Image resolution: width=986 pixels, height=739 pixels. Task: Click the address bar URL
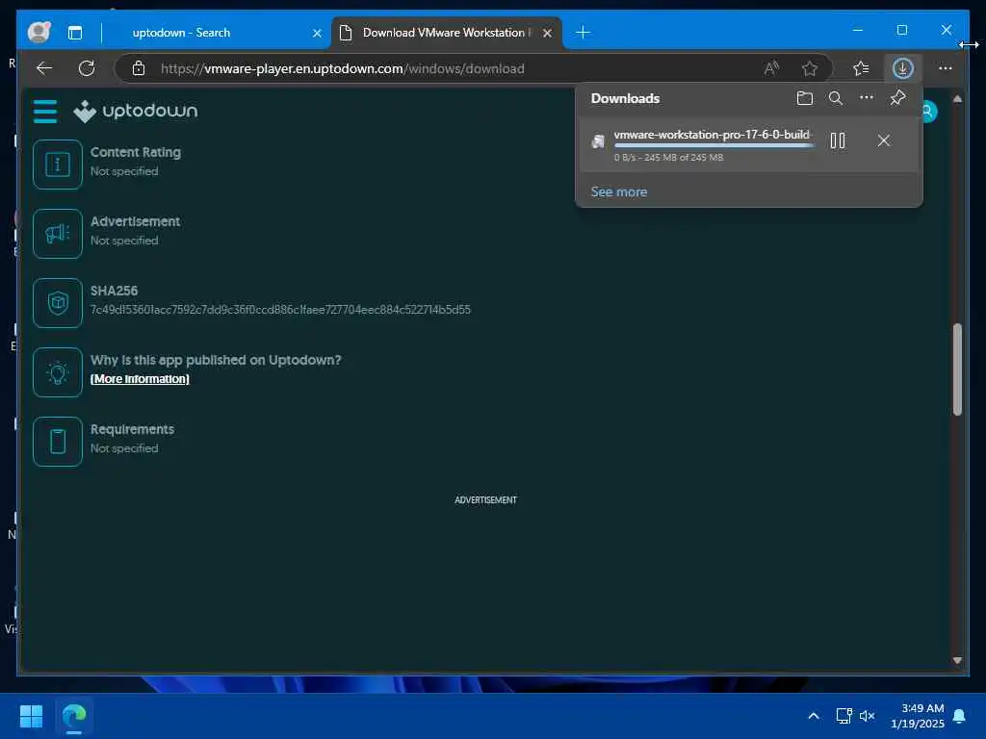[343, 68]
